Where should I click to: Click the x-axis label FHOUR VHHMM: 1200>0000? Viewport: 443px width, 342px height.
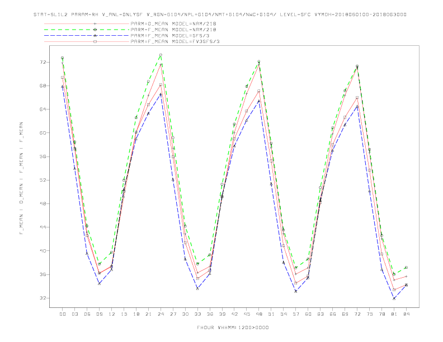233,327
